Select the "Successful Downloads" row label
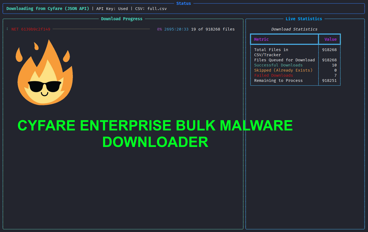Screen dimensions: 368x232 click(278, 65)
